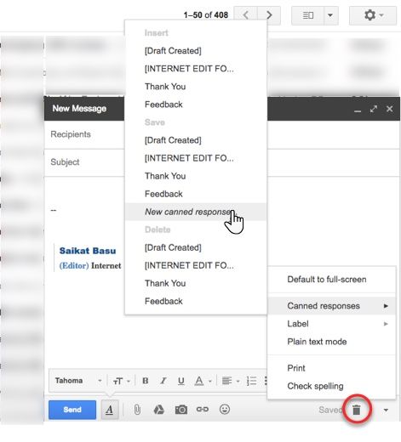Open the text color picker
401x442 pixels.
[x=203, y=381]
